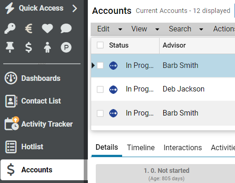Viewport: 235px width, 183px height.
Task: Open the circled P icon
Action: [66, 47]
